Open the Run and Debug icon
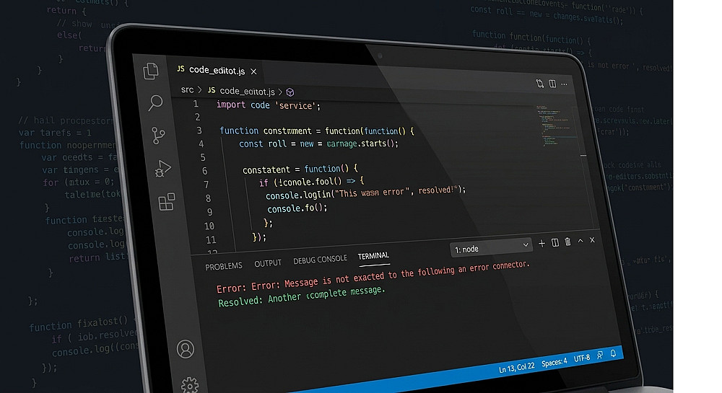Viewport: 722px width, 393px height. click(162, 169)
